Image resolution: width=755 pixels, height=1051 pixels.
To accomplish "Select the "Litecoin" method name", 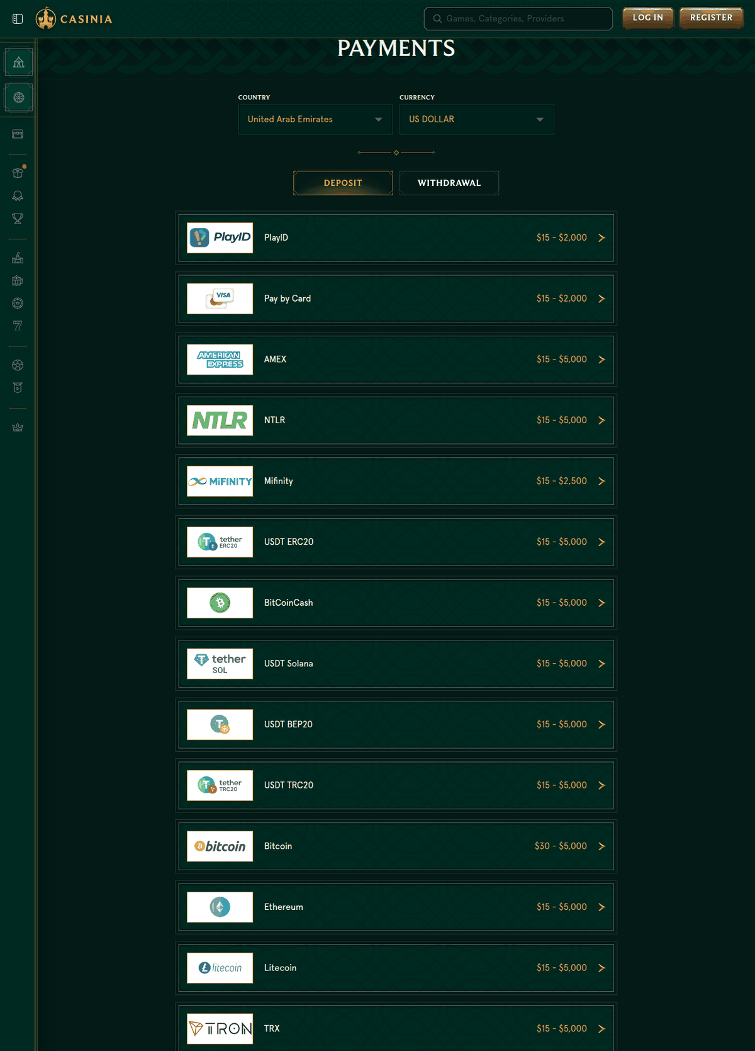I will [281, 968].
